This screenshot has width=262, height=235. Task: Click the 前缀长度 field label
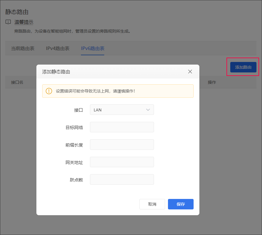pos(74,145)
